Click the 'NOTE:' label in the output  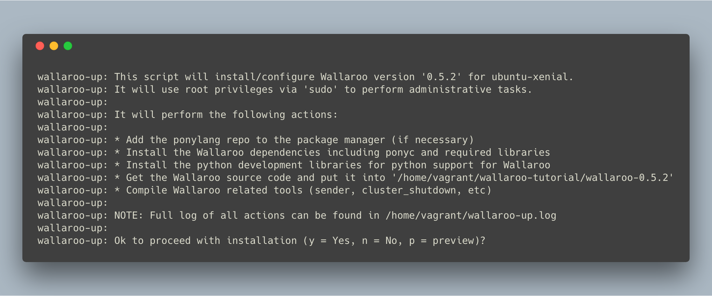click(129, 216)
